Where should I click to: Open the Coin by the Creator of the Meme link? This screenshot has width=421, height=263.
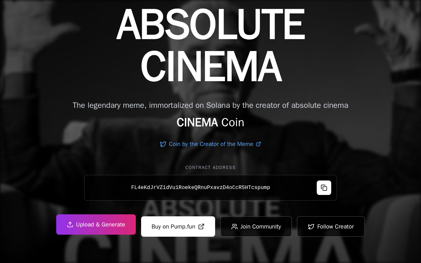[210, 144]
